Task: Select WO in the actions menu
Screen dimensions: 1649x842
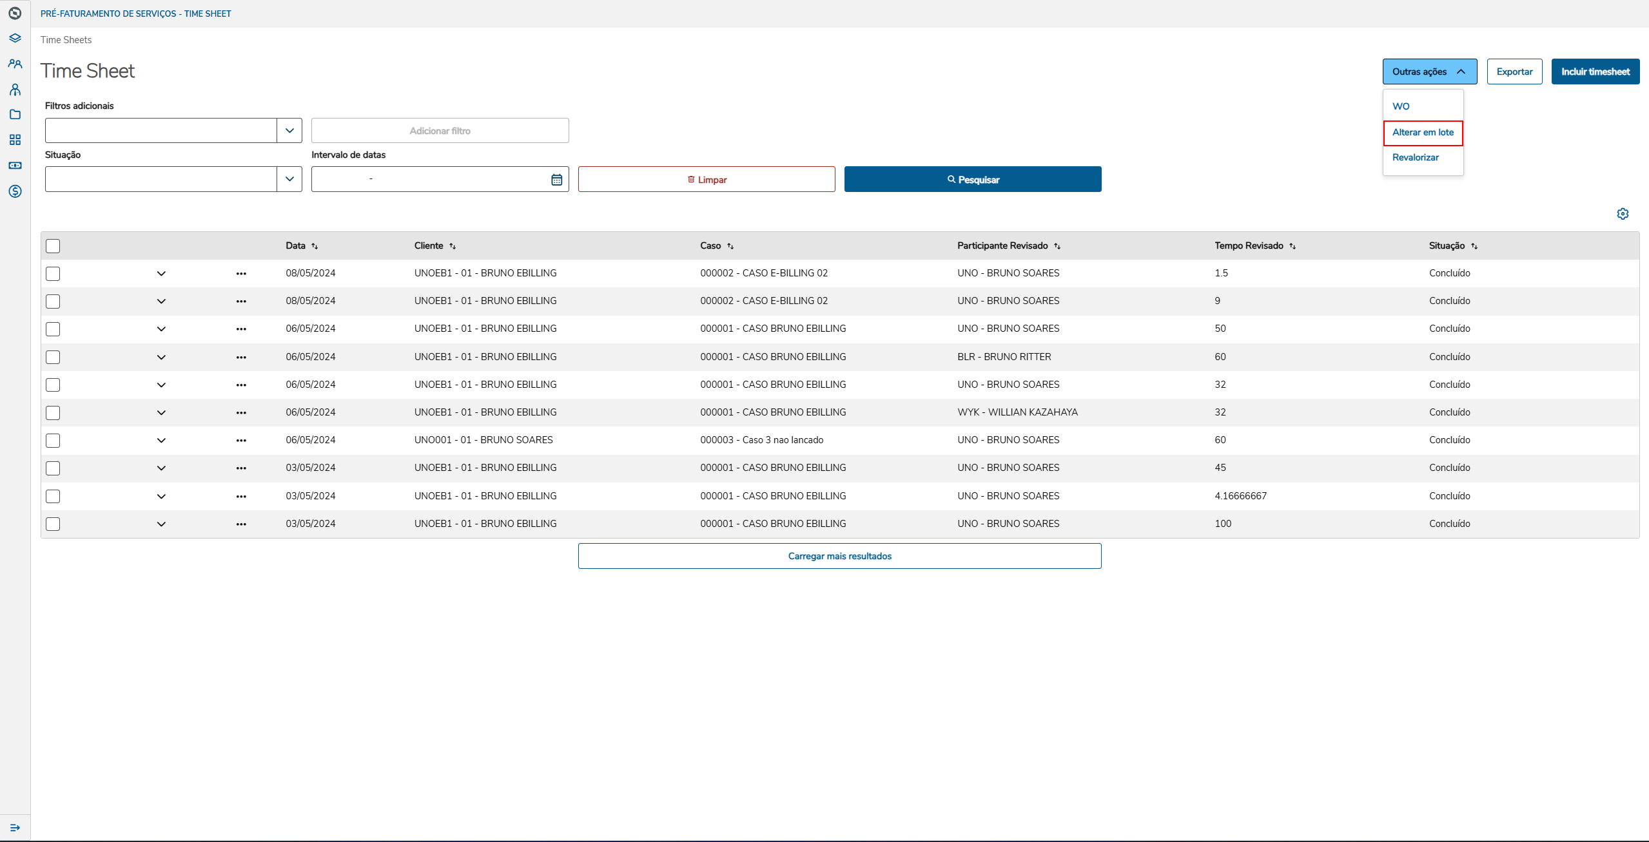Action: (x=1401, y=106)
